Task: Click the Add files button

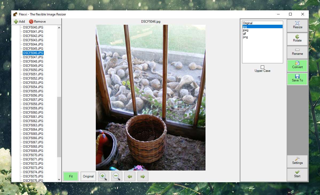Action: pos(19,22)
